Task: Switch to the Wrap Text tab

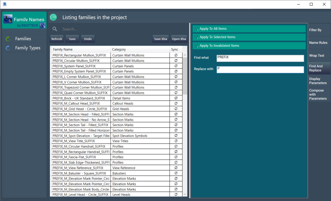Action: [x=319, y=55]
